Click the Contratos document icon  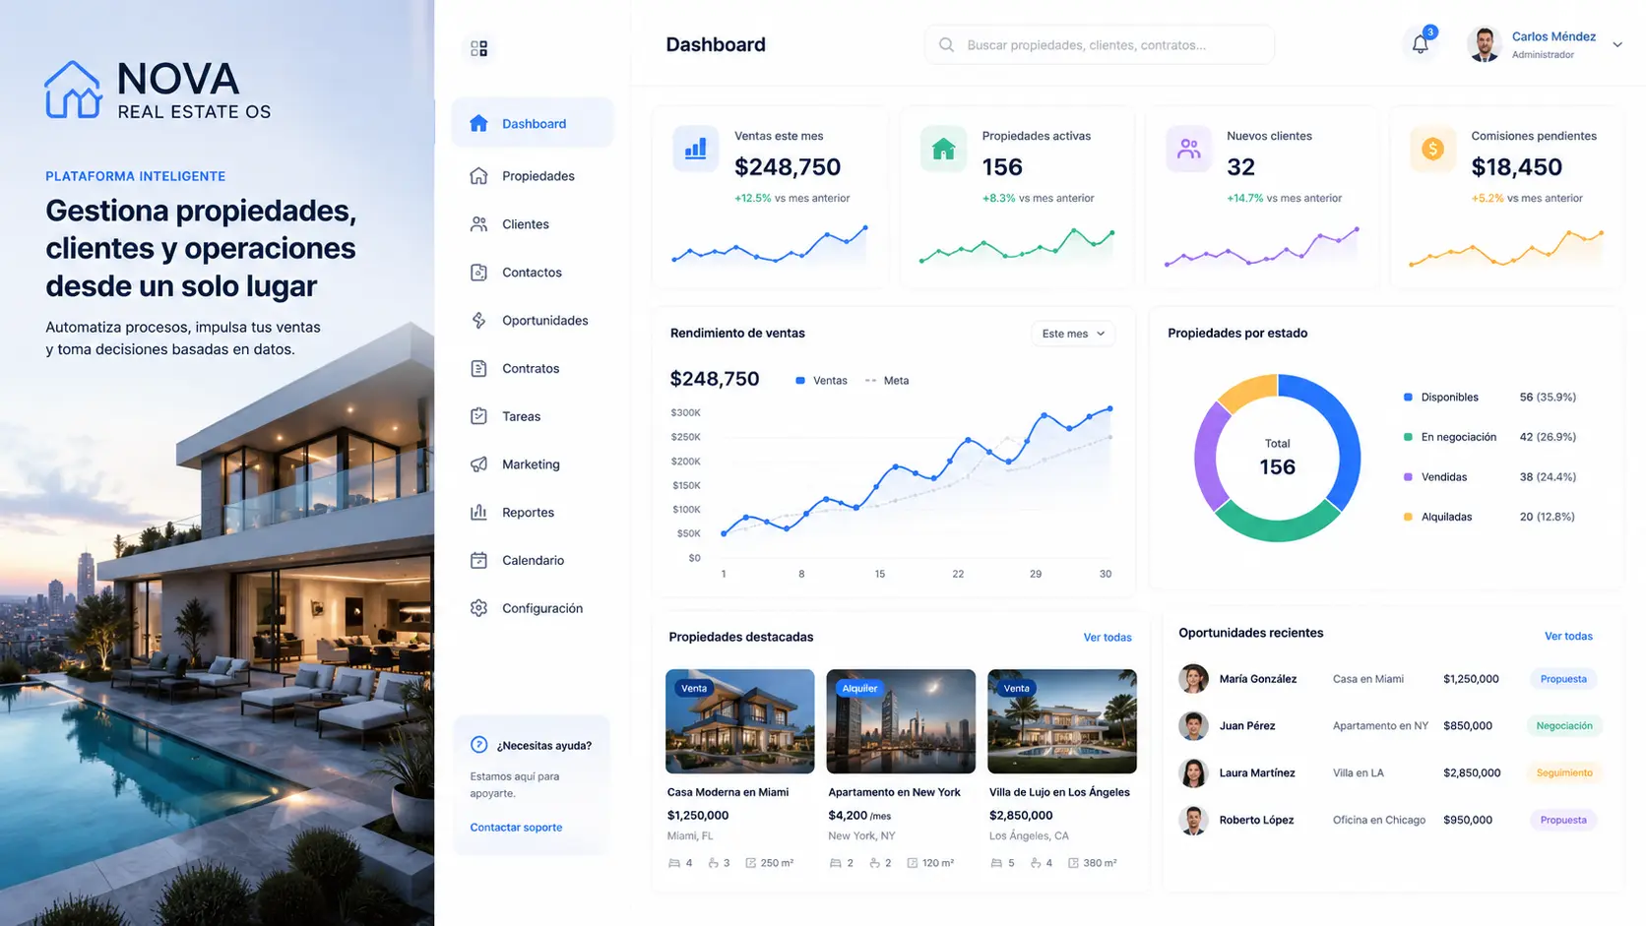(x=478, y=368)
